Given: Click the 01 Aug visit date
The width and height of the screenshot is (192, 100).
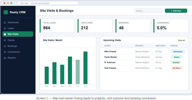Looking at the screenshot, I should [x=159, y=68].
